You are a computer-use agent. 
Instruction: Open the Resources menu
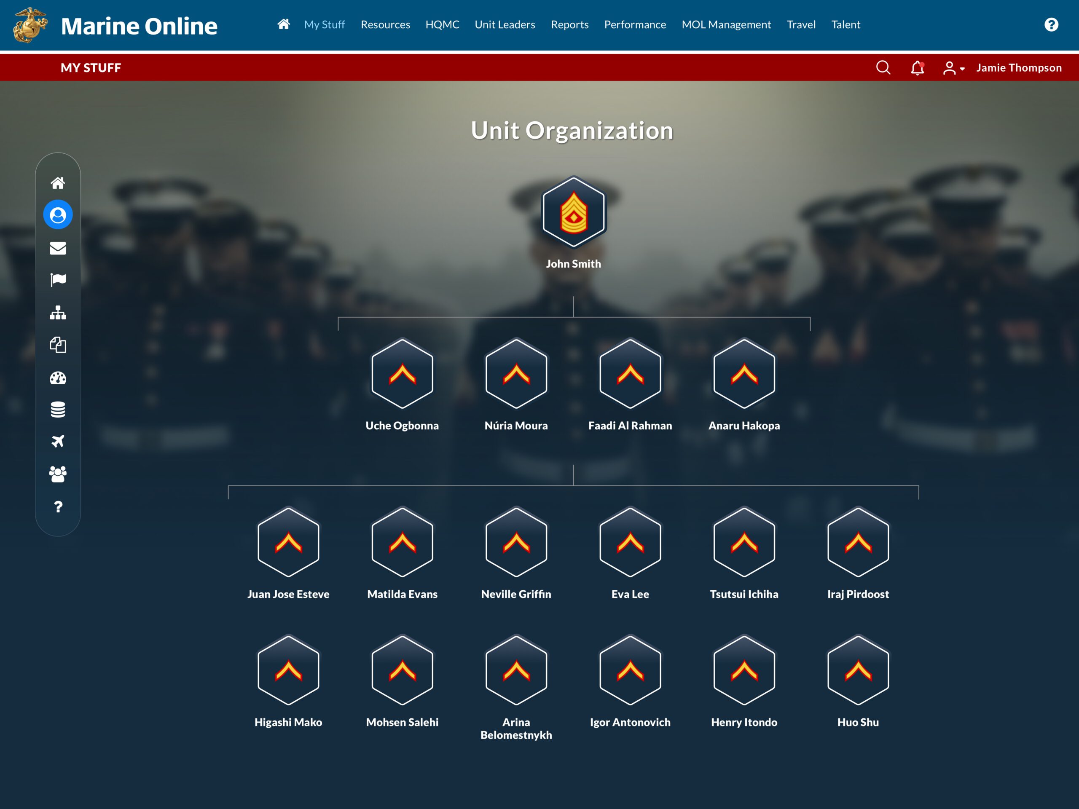385,24
